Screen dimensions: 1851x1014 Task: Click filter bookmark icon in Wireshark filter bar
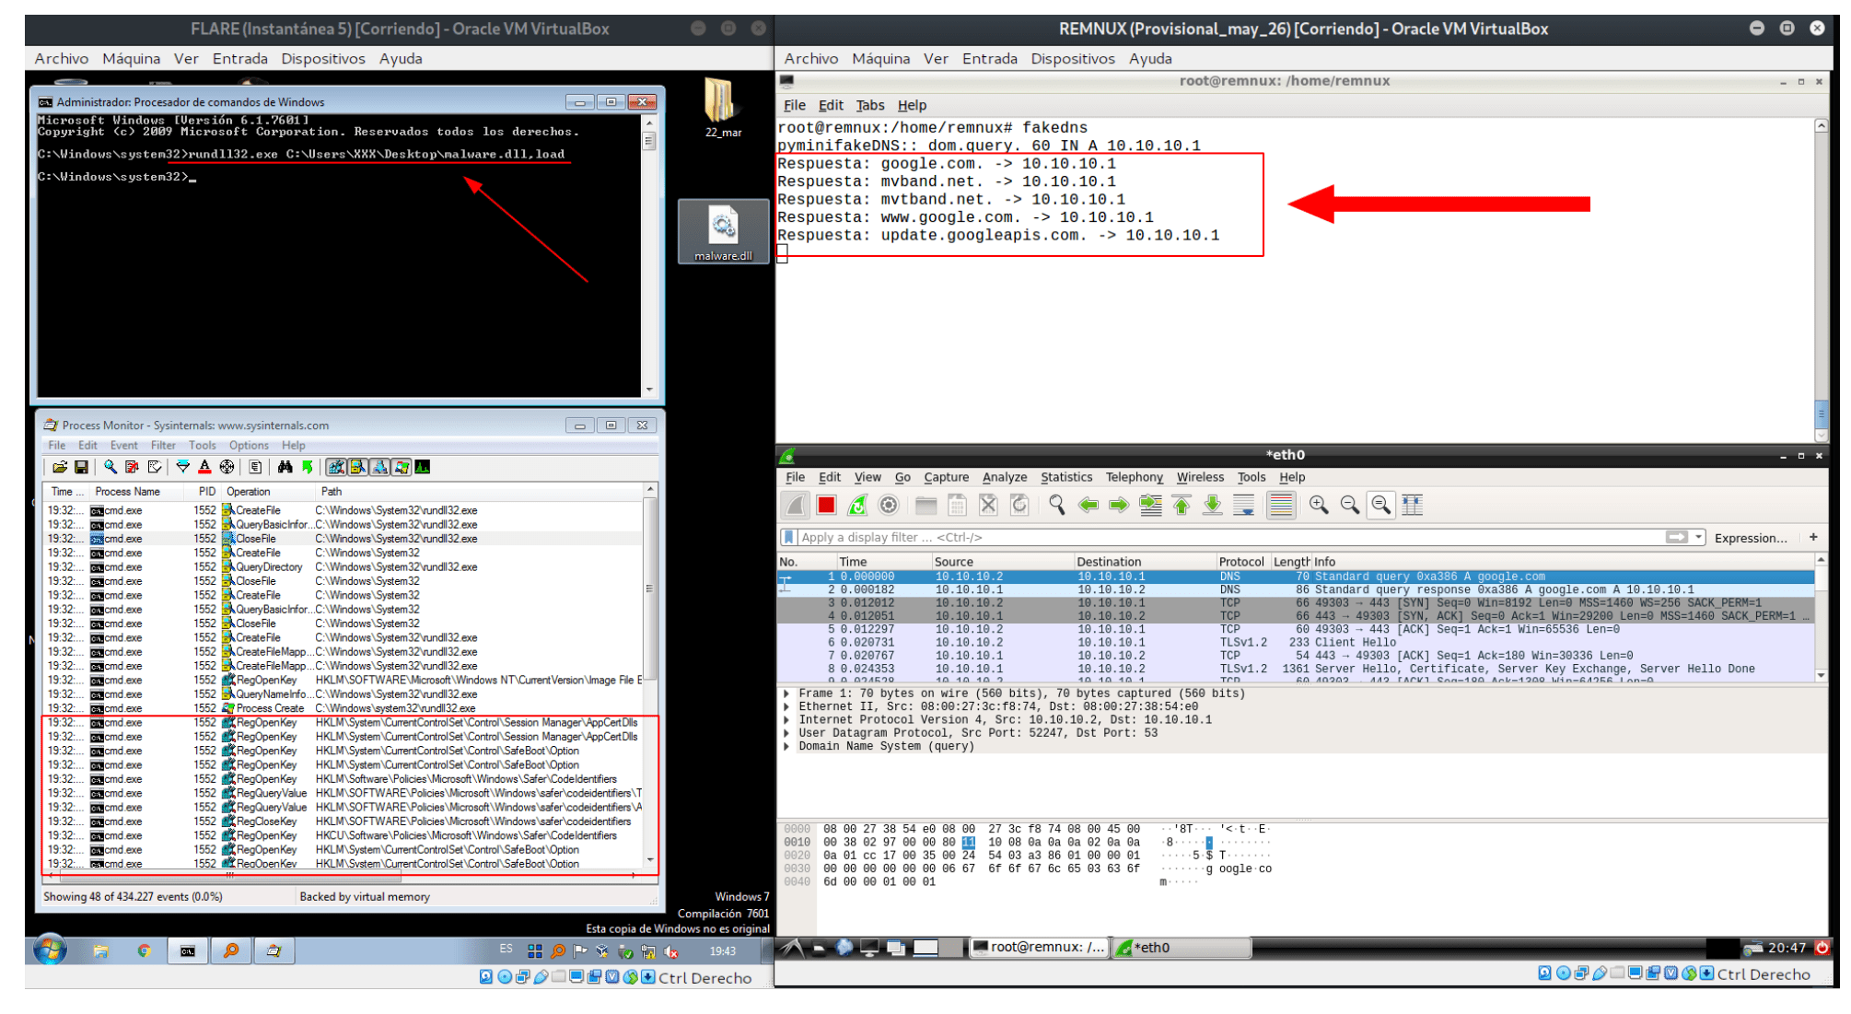(x=788, y=538)
